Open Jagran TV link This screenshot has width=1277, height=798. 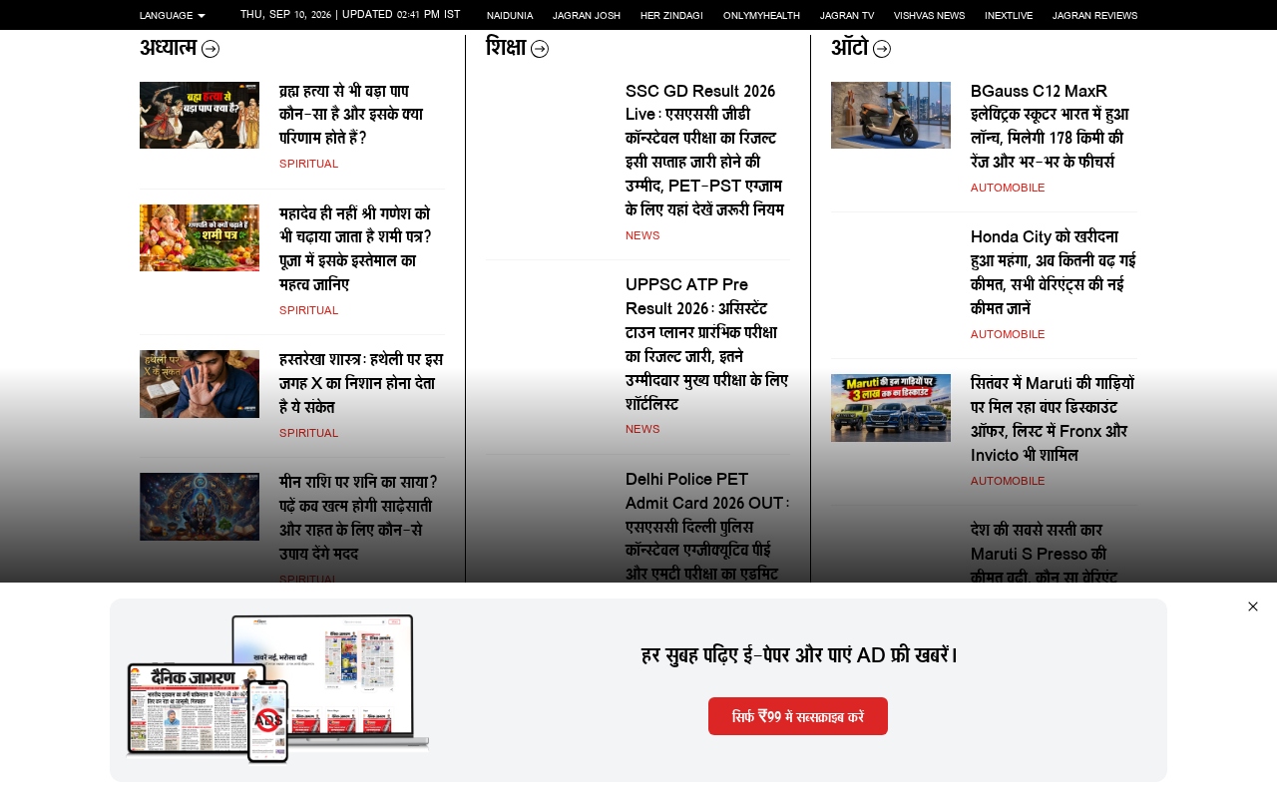pos(847,16)
